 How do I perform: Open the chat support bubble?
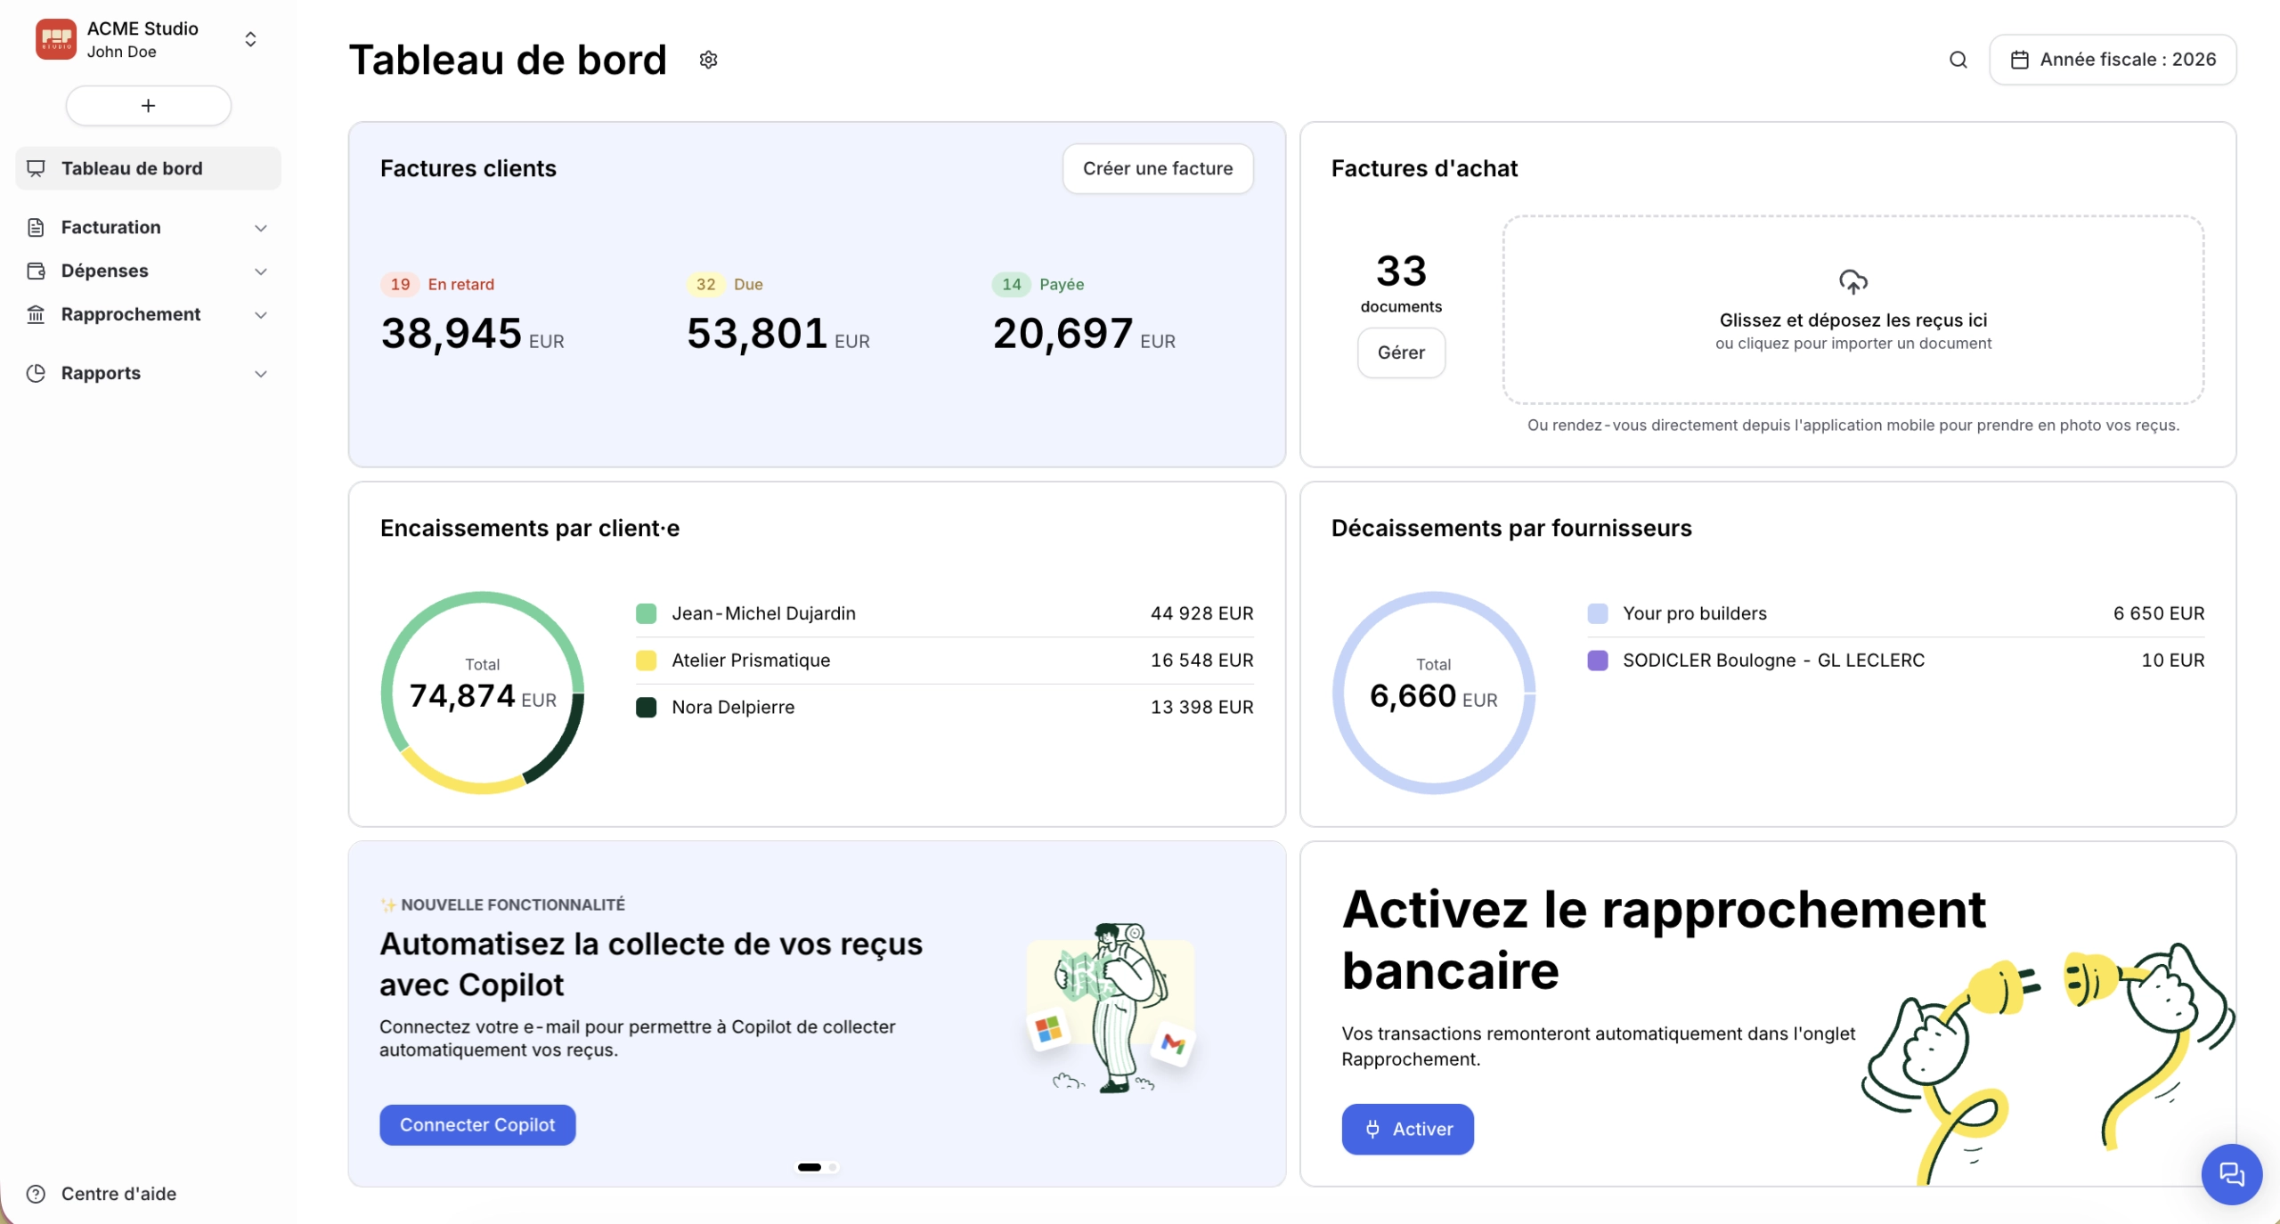[2232, 1174]
